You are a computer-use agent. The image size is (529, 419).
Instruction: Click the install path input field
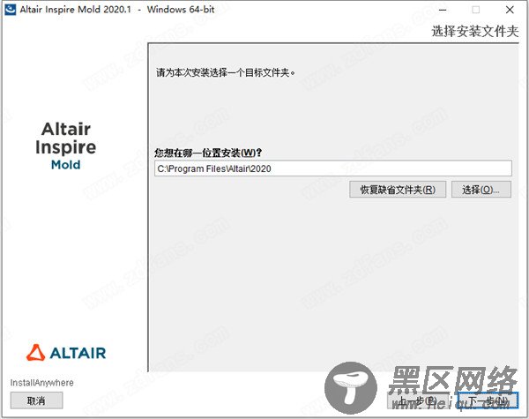click(x=333, y=168)
